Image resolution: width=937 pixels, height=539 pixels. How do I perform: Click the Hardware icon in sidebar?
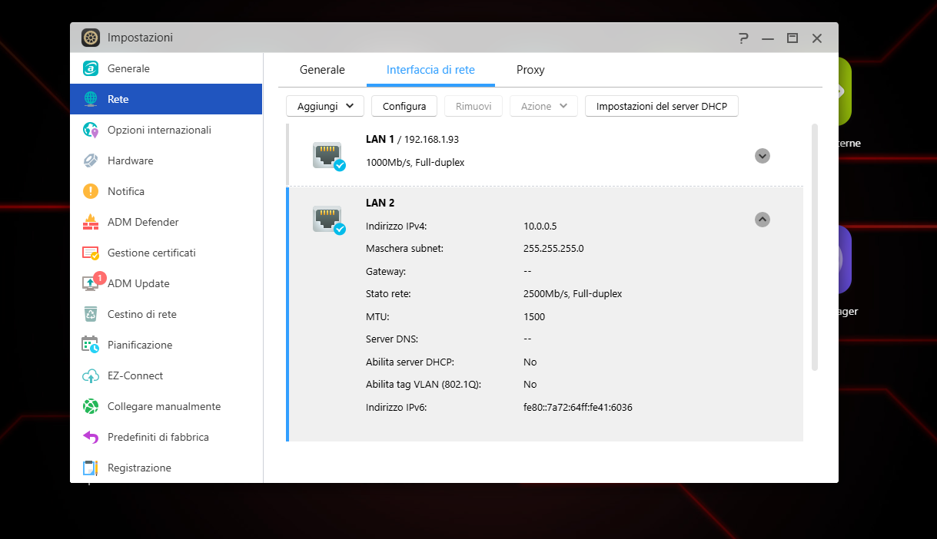tap(91, 160)
